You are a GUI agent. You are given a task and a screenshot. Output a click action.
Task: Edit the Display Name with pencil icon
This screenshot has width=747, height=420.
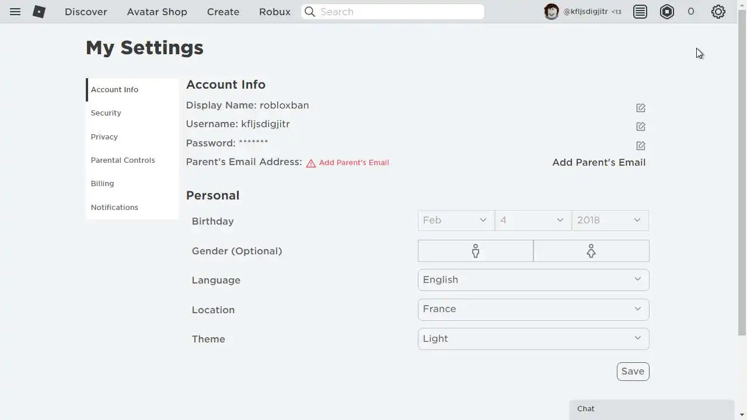[x=641, y=108]
